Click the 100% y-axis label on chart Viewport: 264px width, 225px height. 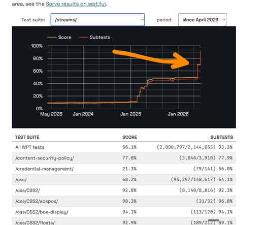[x=37, y=46]
